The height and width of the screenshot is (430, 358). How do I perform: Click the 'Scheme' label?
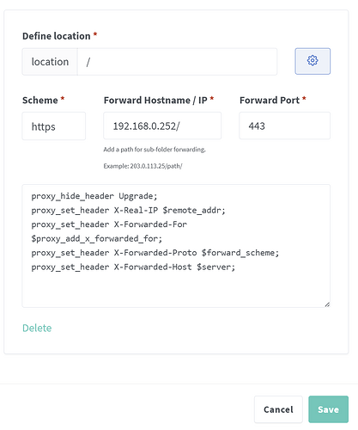click(40, 101)
